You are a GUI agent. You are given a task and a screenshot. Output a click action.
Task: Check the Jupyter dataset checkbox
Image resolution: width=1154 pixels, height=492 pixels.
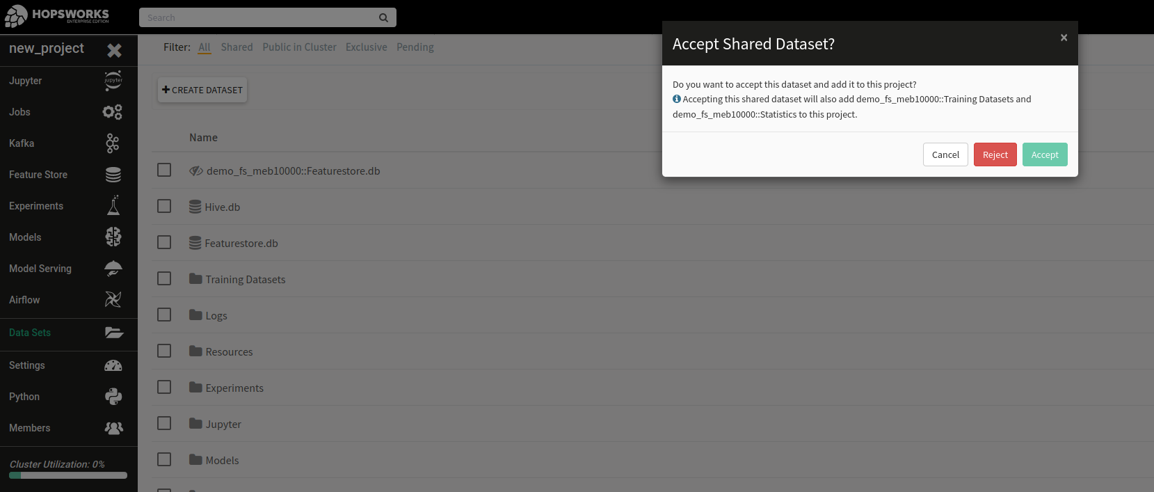(x=164, y=423)
